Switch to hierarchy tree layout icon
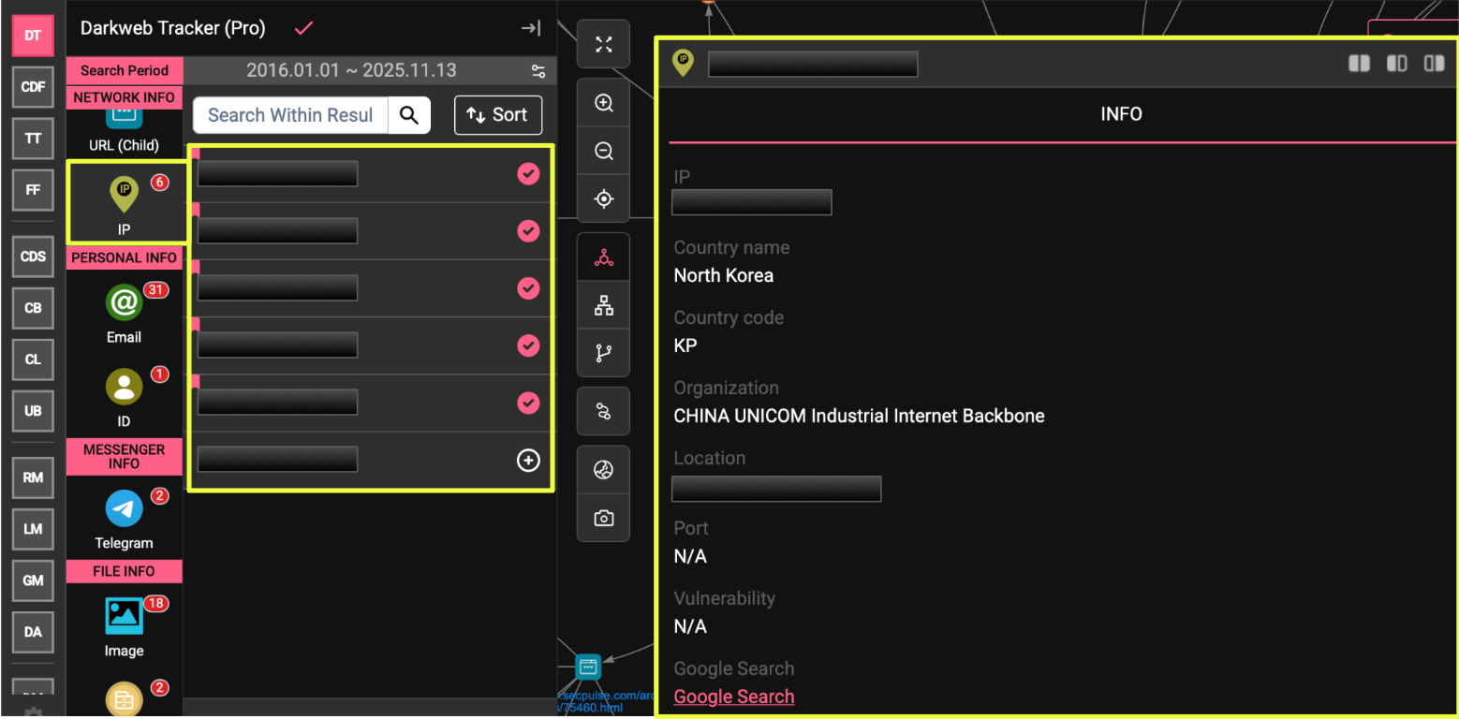Viewport: 1459px width, 719px height. [604, 305]
